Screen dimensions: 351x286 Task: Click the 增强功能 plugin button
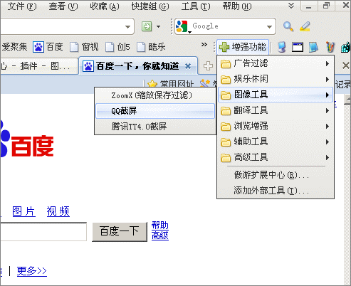[243, 47]
